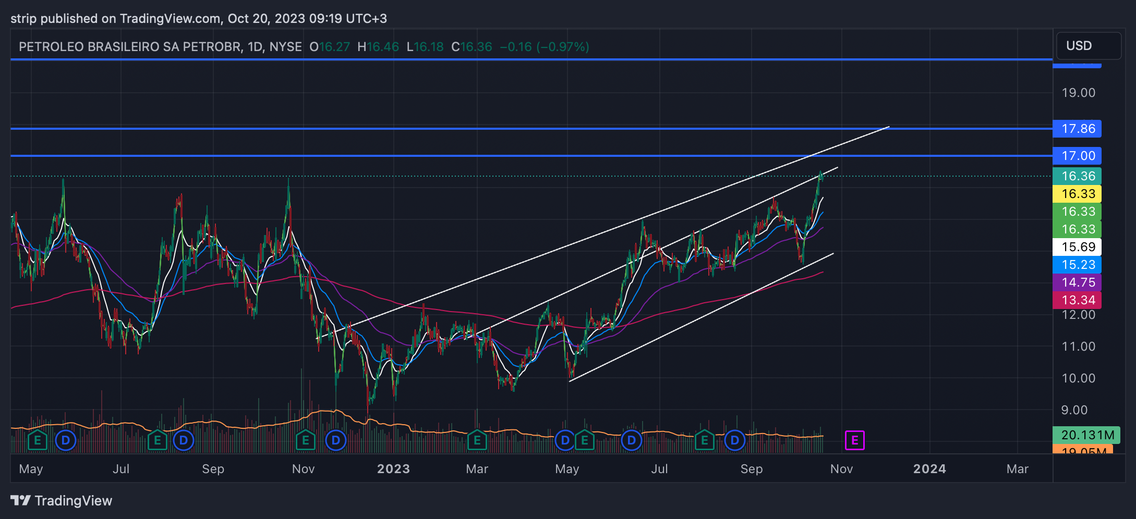Click the 17.86 blue price level label
This screenshot has width=1136, height=519.
click(x=1077, y=129)
